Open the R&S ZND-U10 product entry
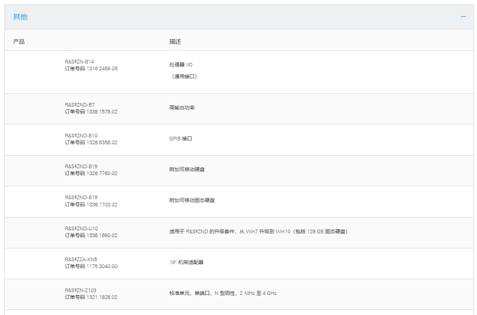Image resolution: width=477 pixels, height=315 pixels. tap(81, 228)
